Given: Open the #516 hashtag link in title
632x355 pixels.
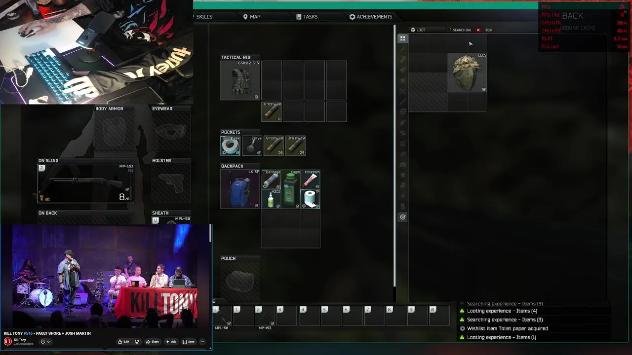Looking at the screenshot, I should 28,334.
